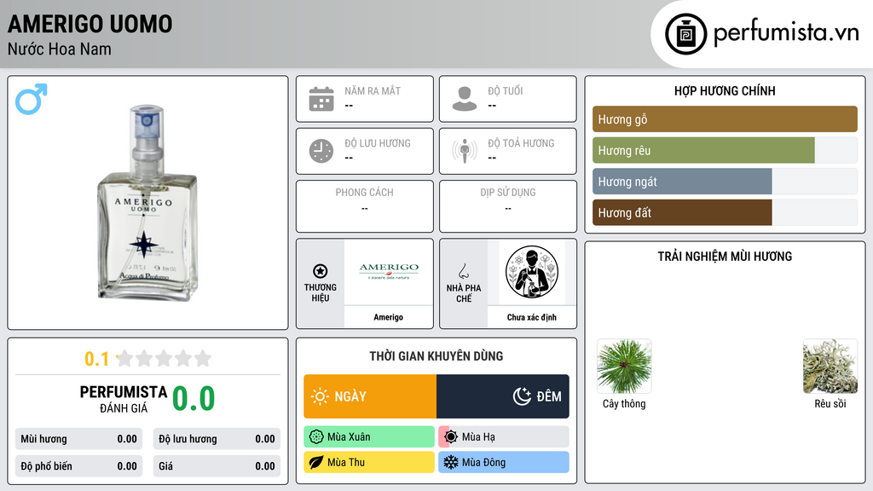This screenshot has width=873, height=491.
Task: Click the Hương ngát accord bar
Action: coord(725,182)
